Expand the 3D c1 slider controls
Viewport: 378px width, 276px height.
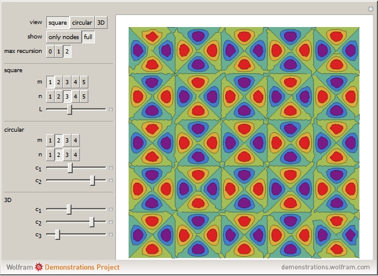tap(111, 209)
